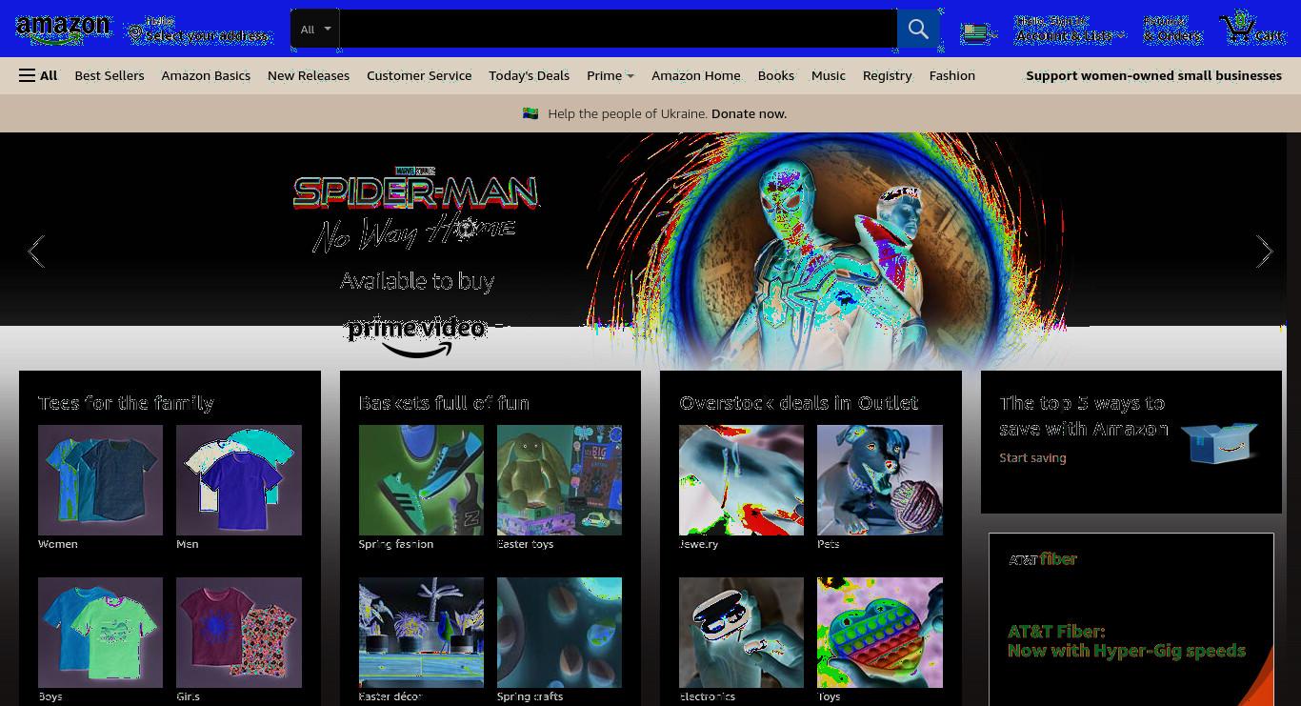This screenshot has height=706, width=1301.
Task: Open Spring fashion thumbnail
Action: [421, 480]
